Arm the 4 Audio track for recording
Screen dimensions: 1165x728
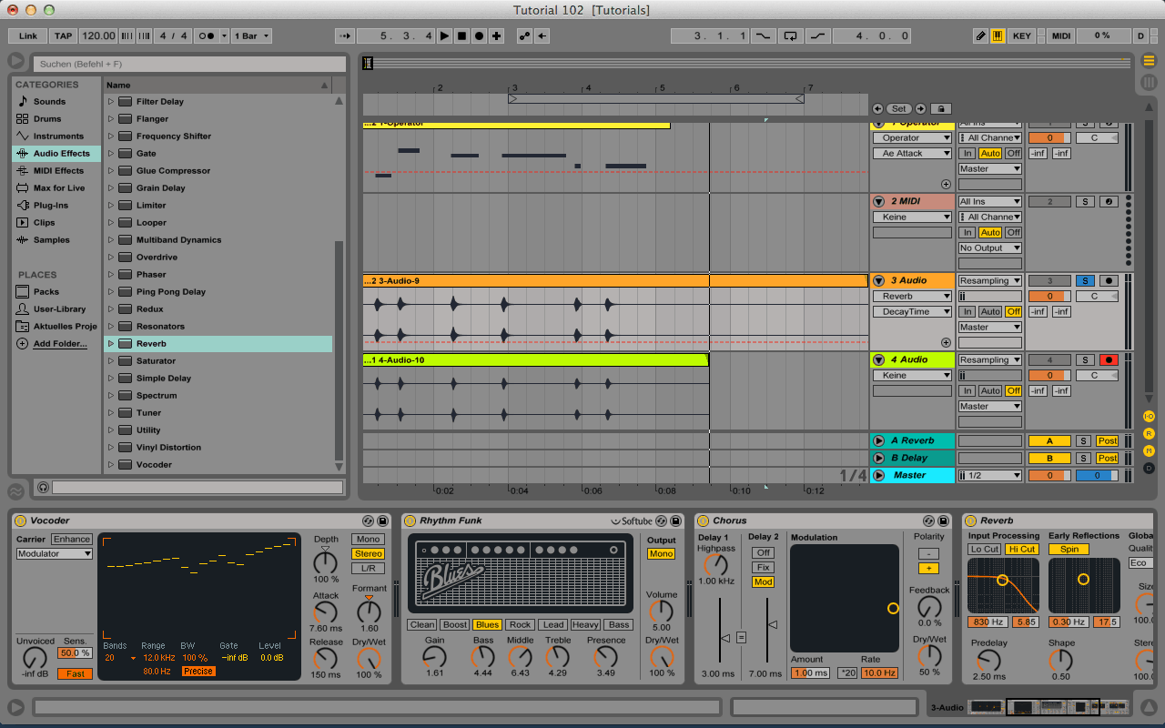coord(1109,359)
